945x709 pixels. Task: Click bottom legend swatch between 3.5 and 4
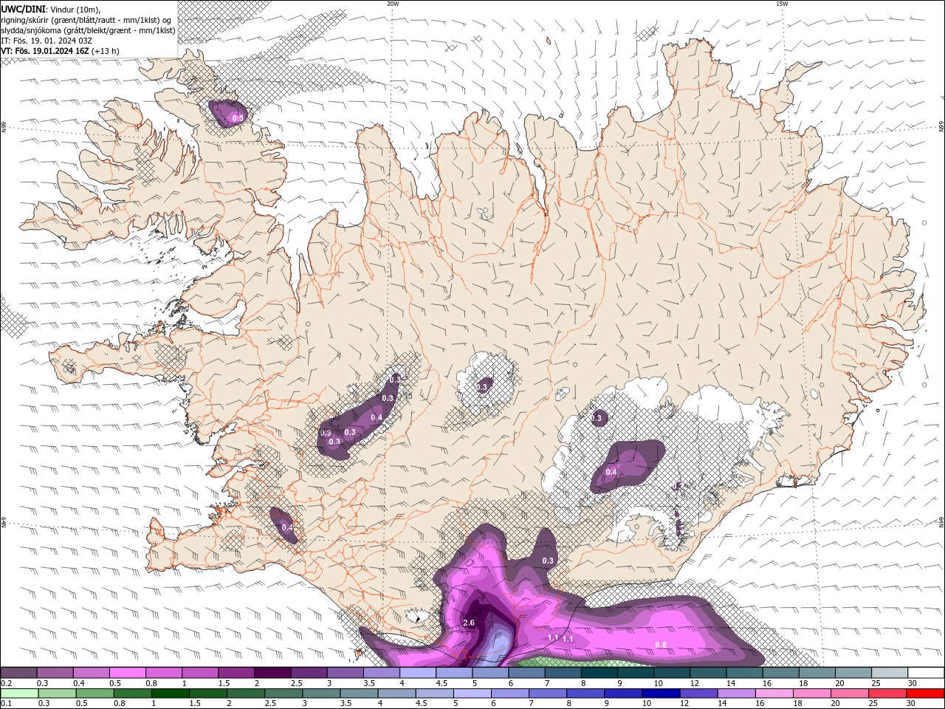(x=359, y=693)
